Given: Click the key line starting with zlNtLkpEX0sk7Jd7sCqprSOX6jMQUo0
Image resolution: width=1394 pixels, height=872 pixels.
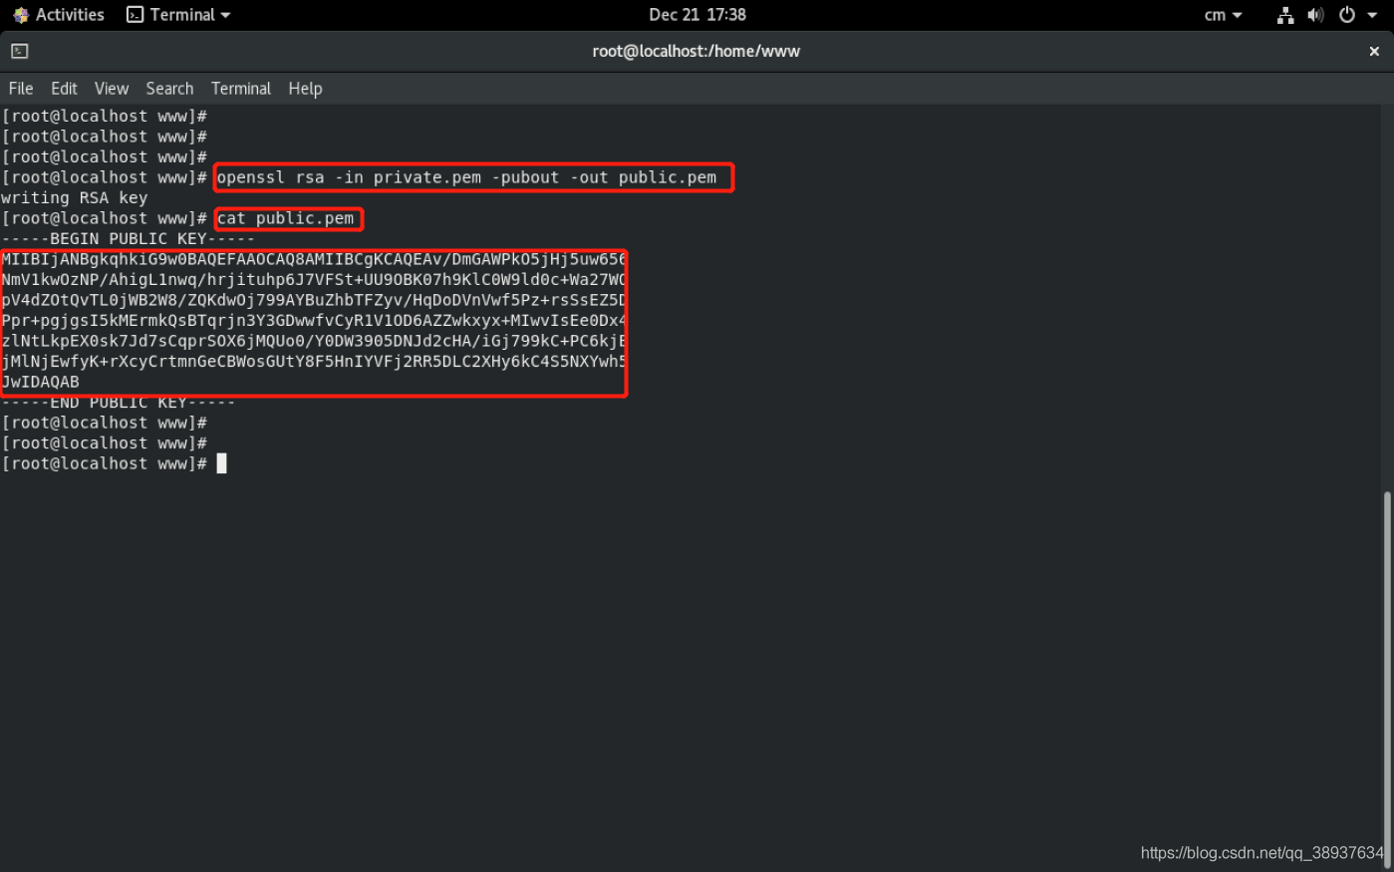Looking at the screenshot, I should tap(314, 341).
